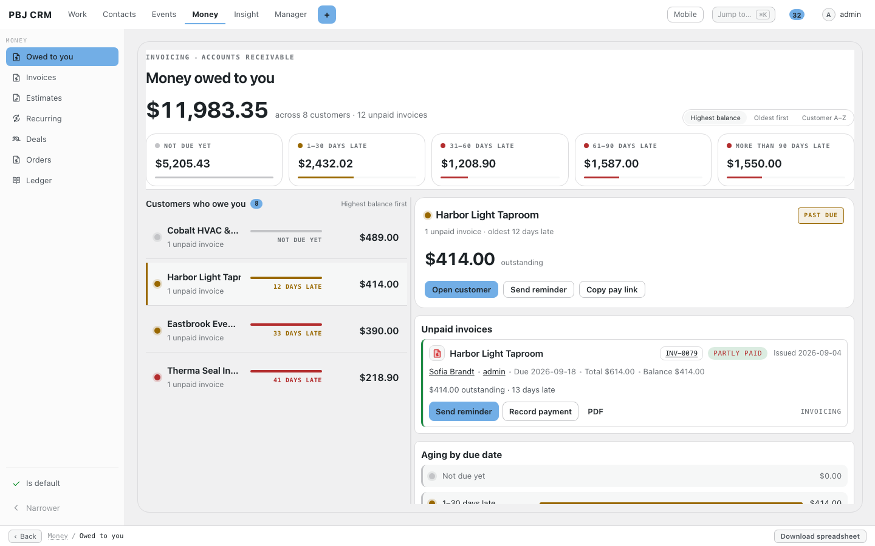Click the Mobile button

click(685, 15)
